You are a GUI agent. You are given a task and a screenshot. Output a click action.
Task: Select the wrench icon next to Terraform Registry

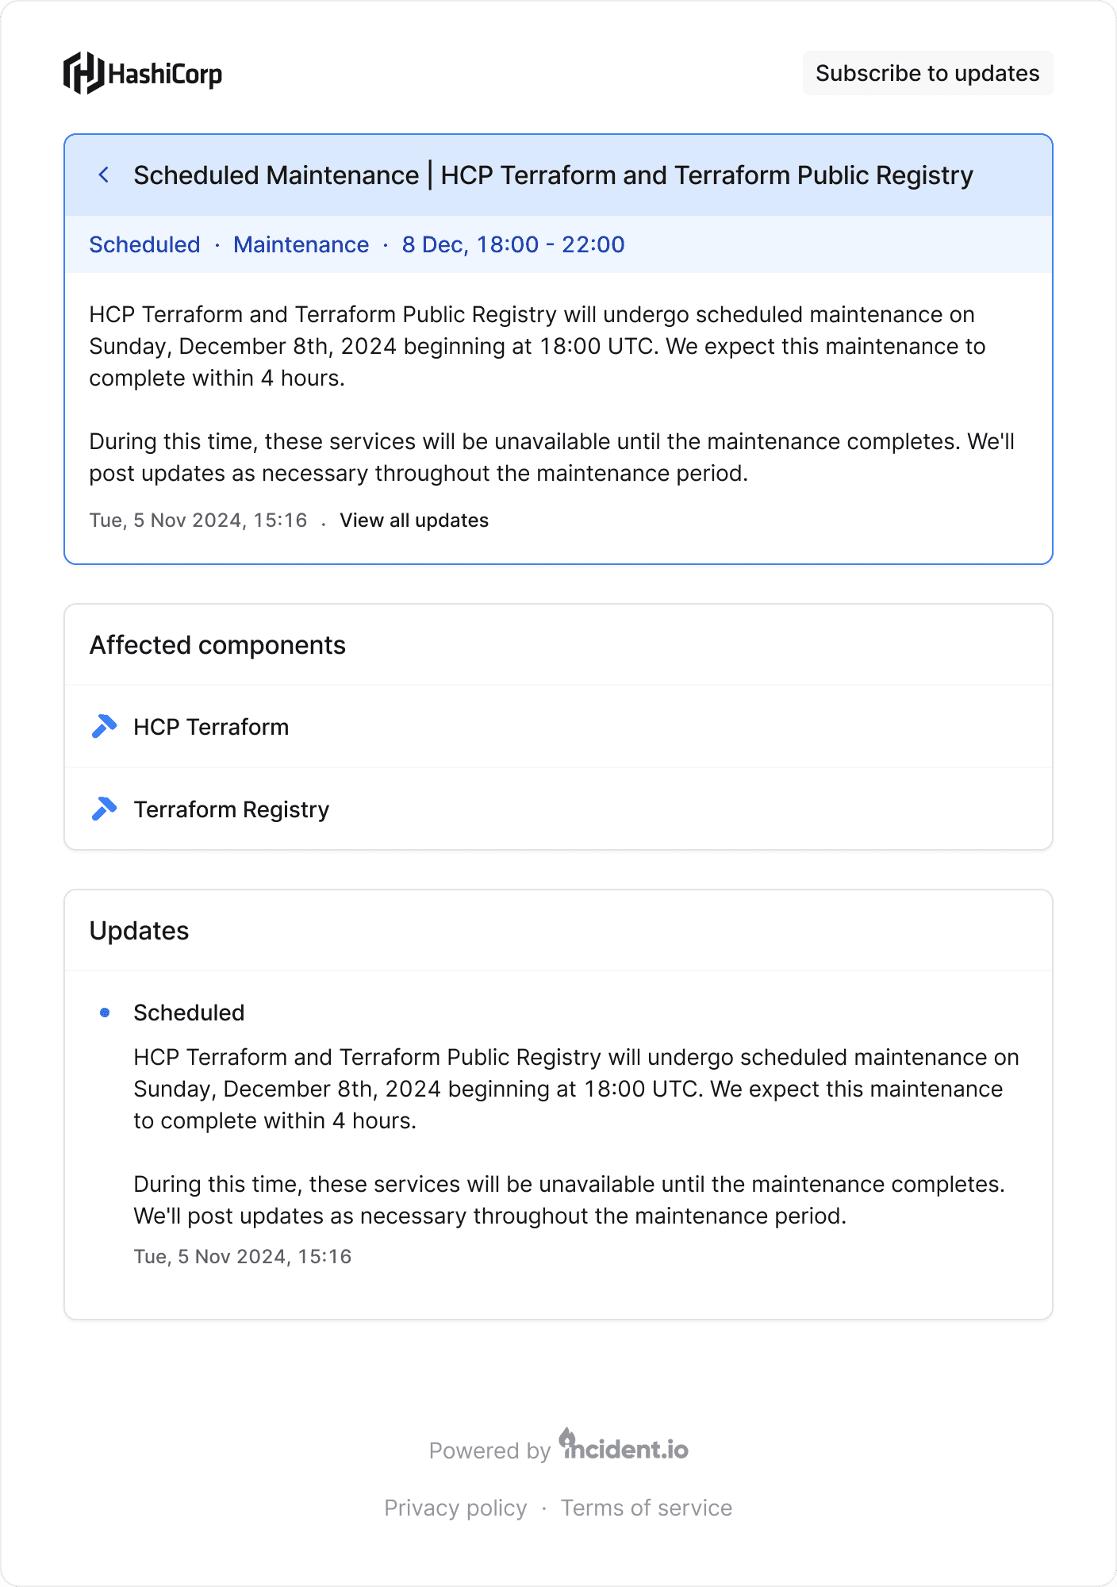coord(104,809)
